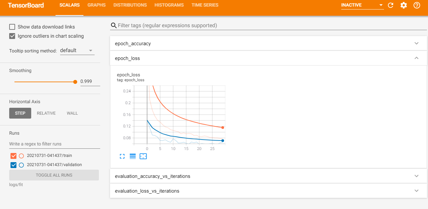This screenshot has width=428, height=209.
Task: Open the help question mark icon
Action: (x=417, y=5)
